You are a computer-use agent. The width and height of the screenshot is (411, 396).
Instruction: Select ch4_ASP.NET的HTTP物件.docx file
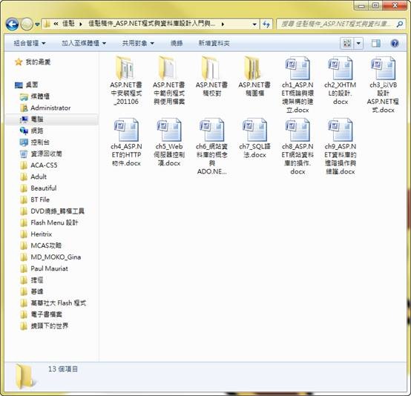pyautogui.click(x=126, y=142)
